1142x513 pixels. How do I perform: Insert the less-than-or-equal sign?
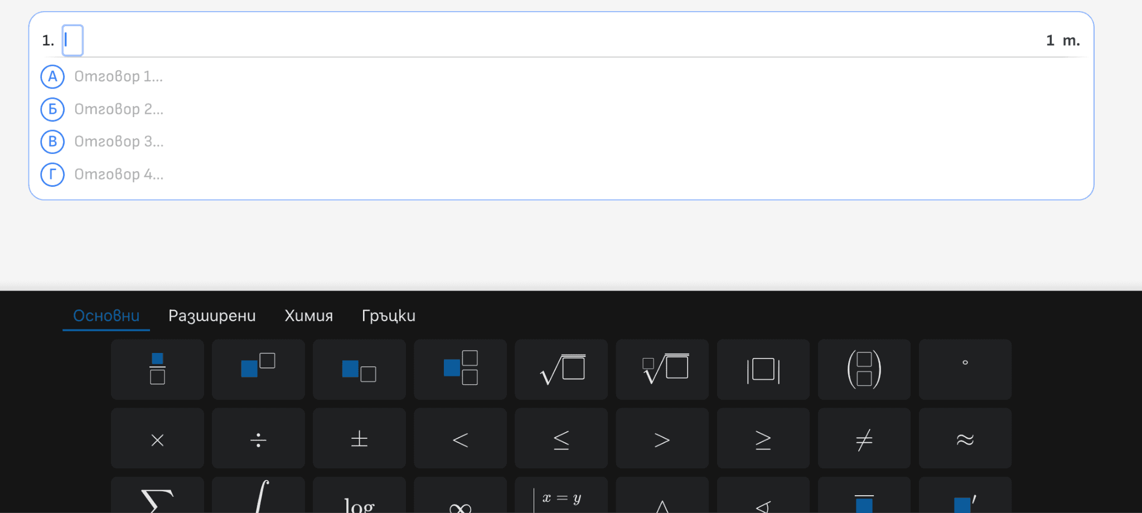click(561, 438)
